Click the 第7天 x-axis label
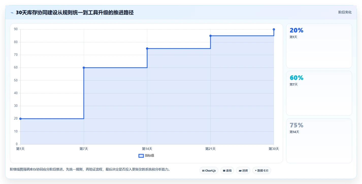This screenshot has height=184, width=362. (x=84, y=149)
